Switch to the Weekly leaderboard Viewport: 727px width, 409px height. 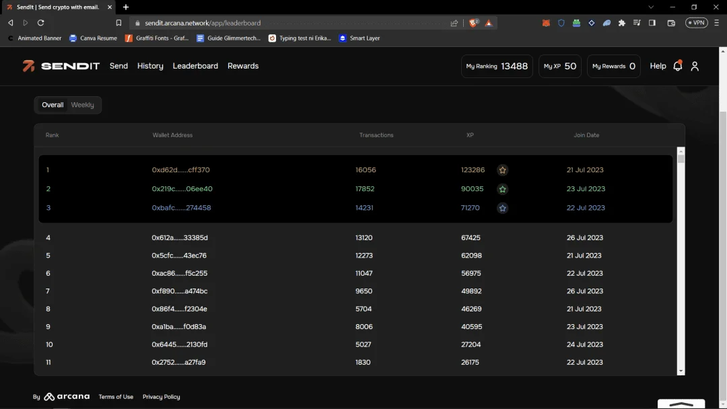[83, 105]
